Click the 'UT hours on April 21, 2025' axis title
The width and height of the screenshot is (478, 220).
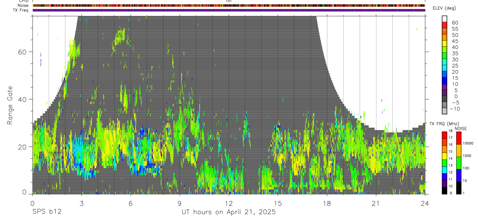pos(228,212)
